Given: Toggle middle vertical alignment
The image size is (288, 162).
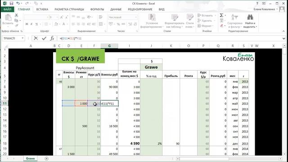Looking at the screenshot, I should (x=78, y=17).
